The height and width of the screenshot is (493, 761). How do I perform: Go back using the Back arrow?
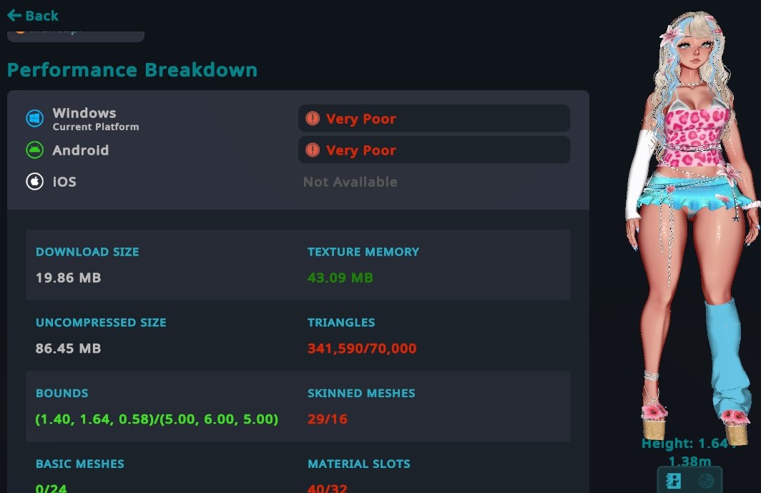click(33, 16)
